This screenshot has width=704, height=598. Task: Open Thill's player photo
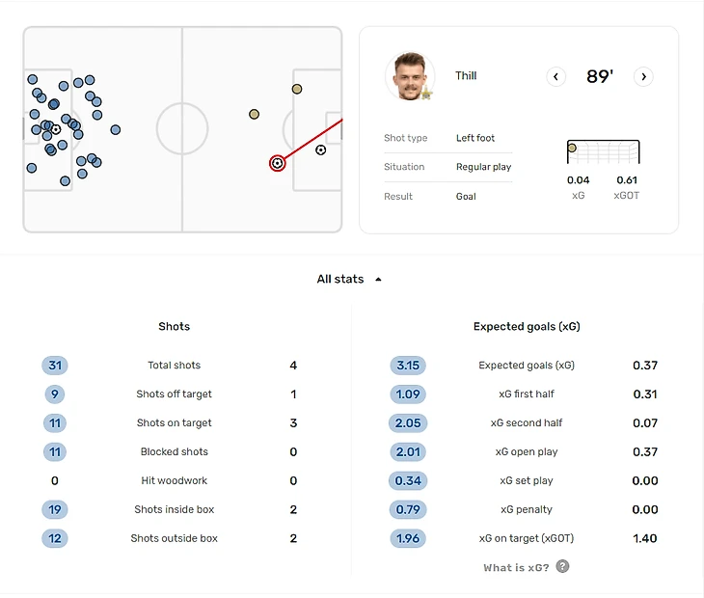click(x=409, y=75)
